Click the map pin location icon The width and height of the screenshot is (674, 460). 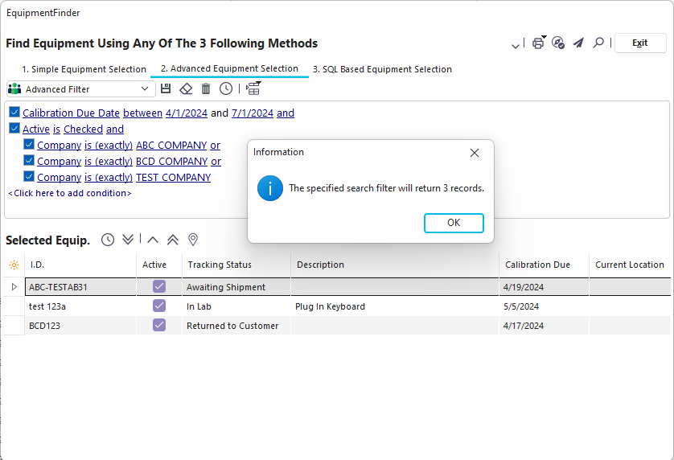193,240
